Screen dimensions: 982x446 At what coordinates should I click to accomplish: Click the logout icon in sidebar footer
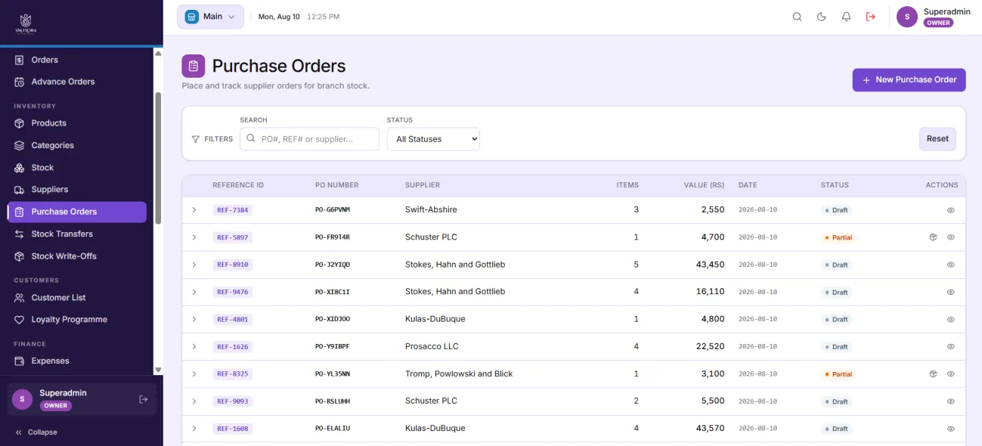144,399
